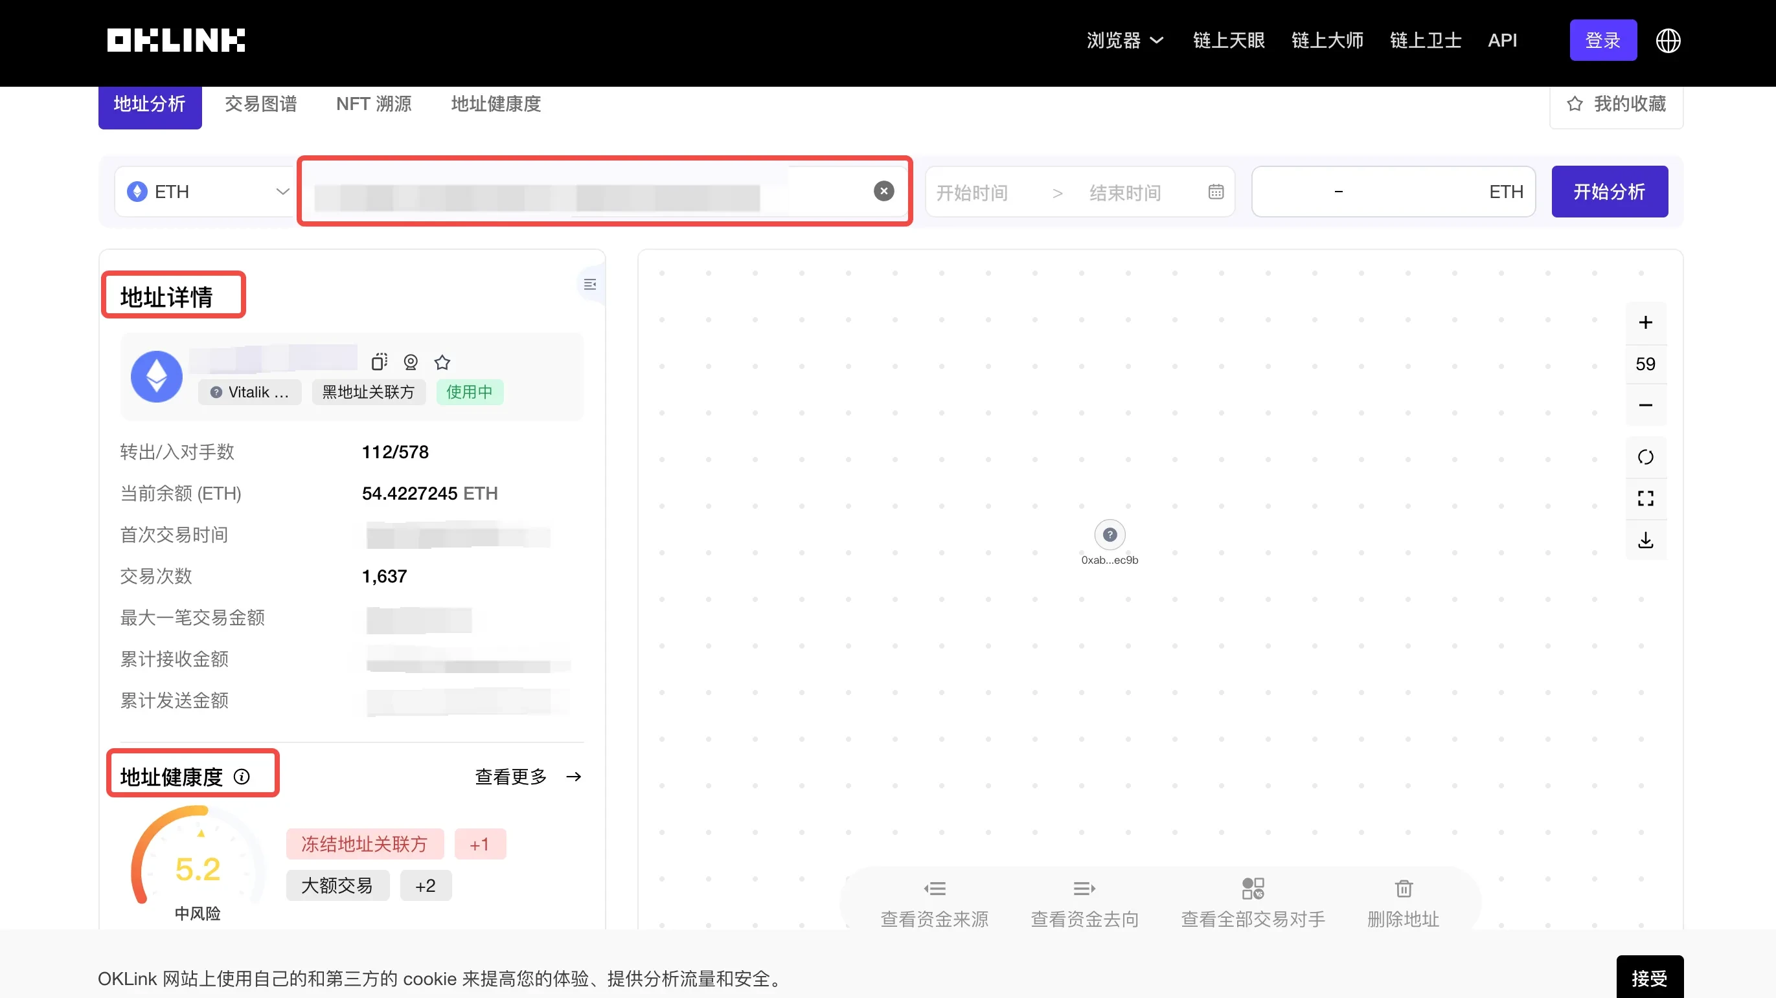This screenshot has width=1776, height=998.
Task: Click the 删除地址 trash icon
Action: click(1404, 889)
